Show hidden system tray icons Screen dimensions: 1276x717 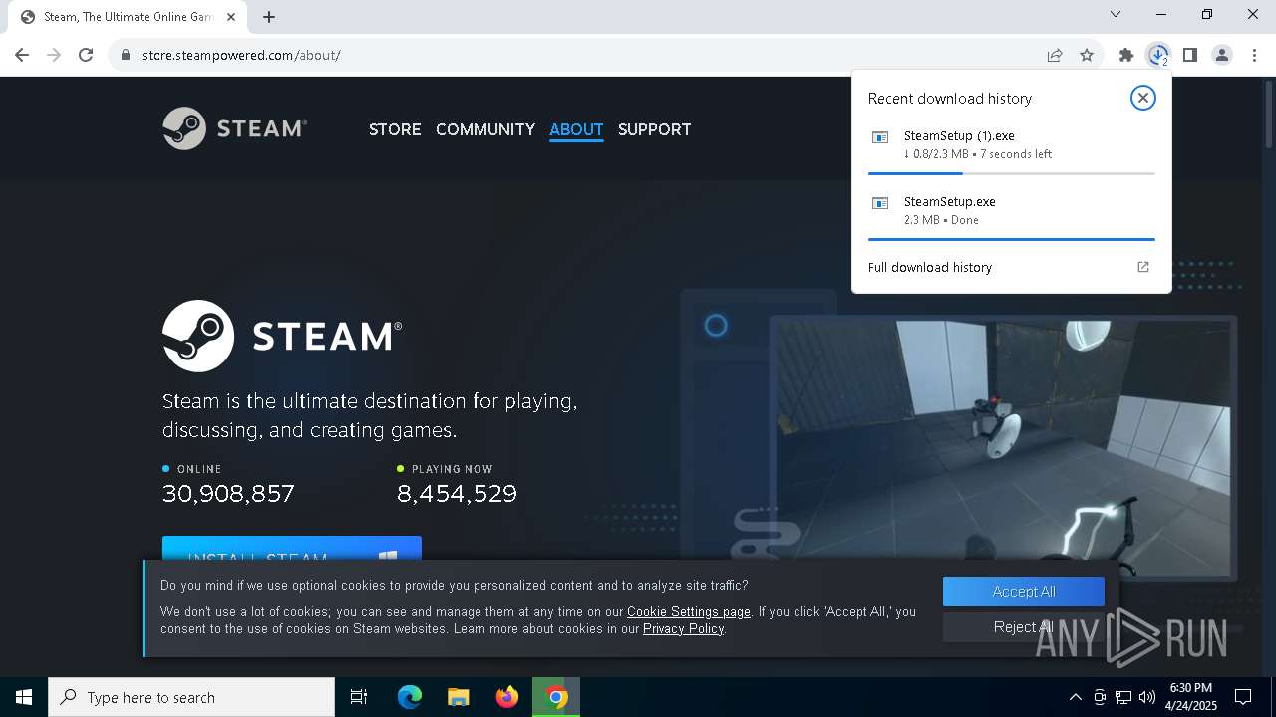click(1075, 697)
